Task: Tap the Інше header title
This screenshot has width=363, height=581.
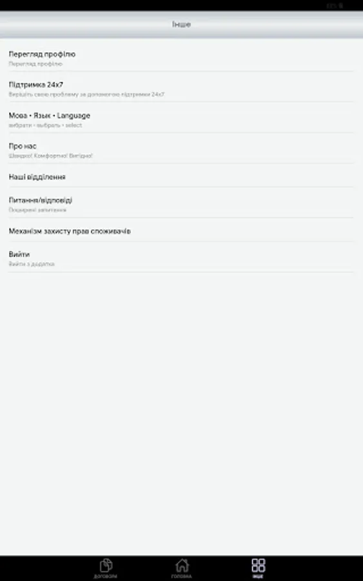Action: point(181,25)
